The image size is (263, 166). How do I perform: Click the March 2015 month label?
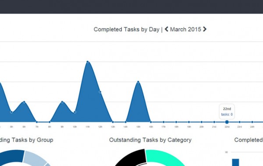pyautogui.click(x=185, y=29)
